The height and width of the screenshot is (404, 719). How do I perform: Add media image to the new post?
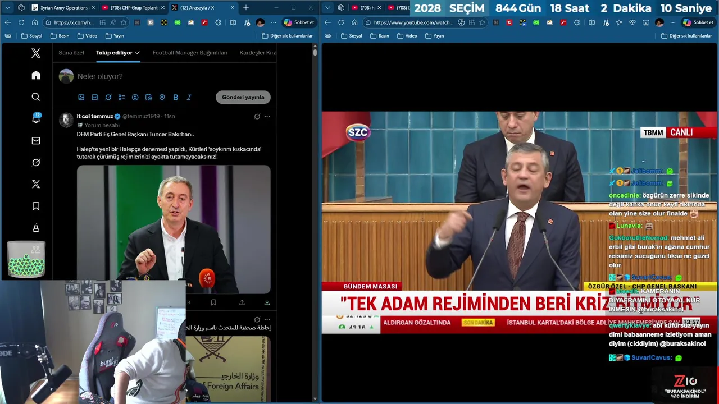81,97
